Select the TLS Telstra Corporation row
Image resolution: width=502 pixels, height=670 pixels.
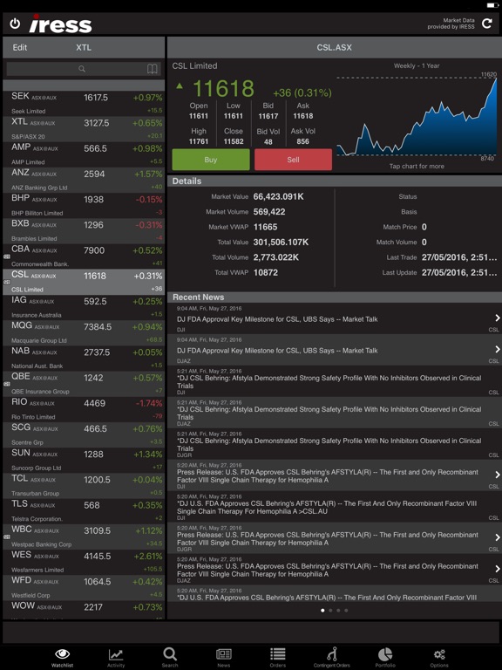click(84, 511)
